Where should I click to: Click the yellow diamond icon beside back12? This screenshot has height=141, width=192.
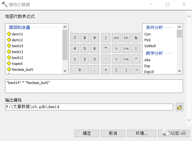[9, 58]
